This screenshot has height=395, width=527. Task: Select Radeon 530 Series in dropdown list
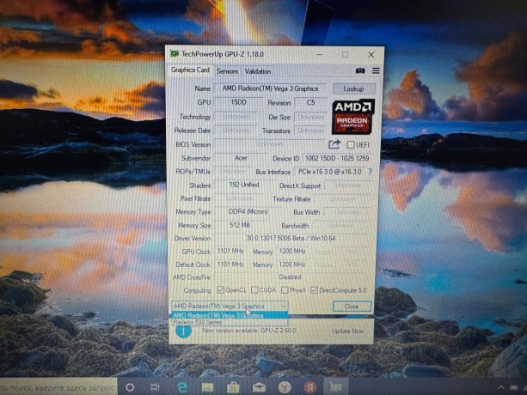(230, 322)
